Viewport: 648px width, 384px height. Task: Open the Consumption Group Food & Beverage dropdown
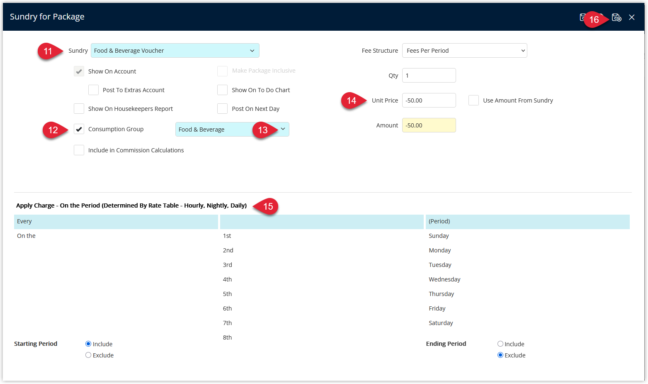(x=232, y=130)
